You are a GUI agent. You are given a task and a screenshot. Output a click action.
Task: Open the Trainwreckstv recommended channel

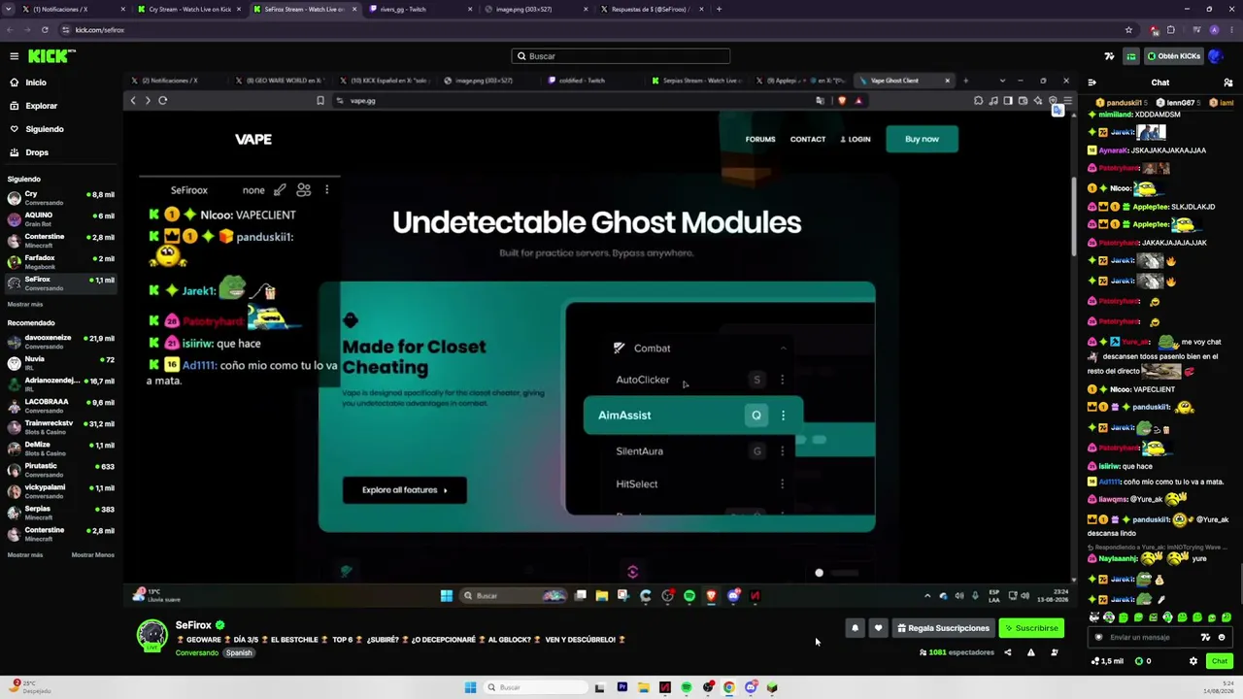pyautogui.click(x=60, y=427)
